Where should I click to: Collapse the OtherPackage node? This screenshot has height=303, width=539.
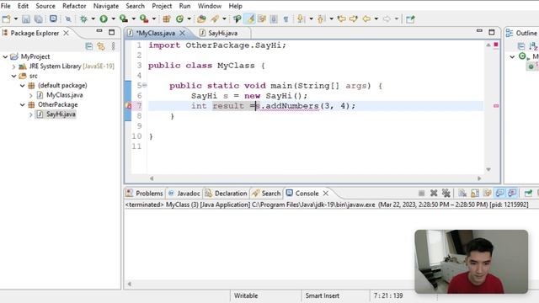click(x=23, y=104)
